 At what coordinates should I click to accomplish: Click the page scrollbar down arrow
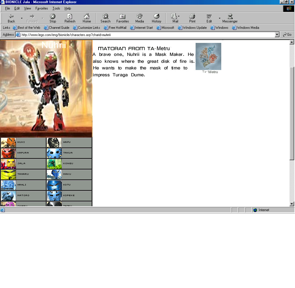coord(292,204)
